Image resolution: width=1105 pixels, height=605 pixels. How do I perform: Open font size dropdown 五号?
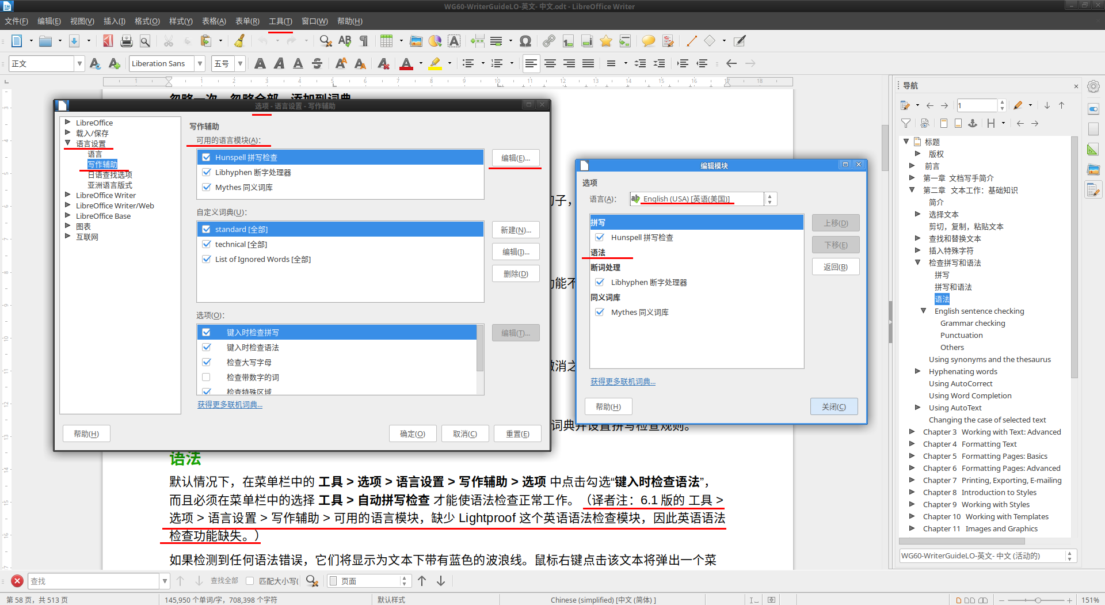[240, 63]
